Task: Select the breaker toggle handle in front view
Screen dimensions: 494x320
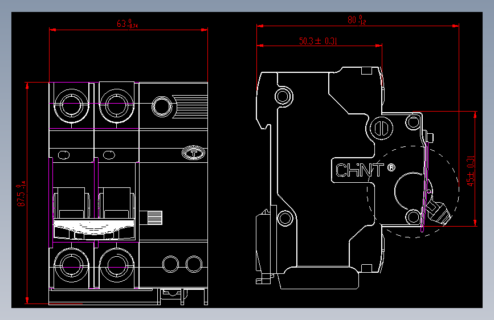Action: [x=94, y=229]
